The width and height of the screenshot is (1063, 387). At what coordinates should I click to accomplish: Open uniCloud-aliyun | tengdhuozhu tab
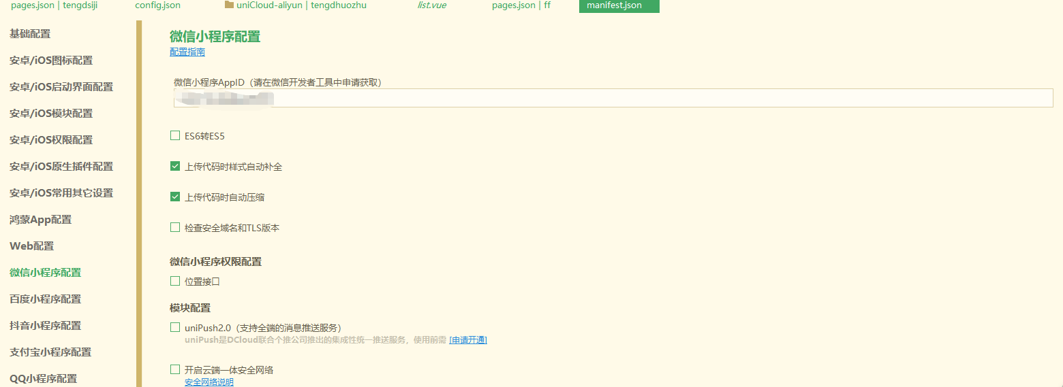(x=296, y=5)
